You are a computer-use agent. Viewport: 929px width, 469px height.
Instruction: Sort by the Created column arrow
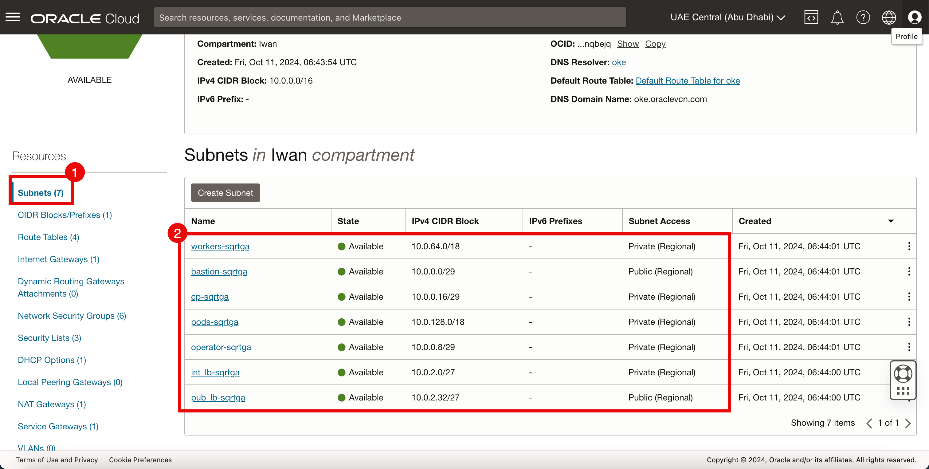(891, 221)
